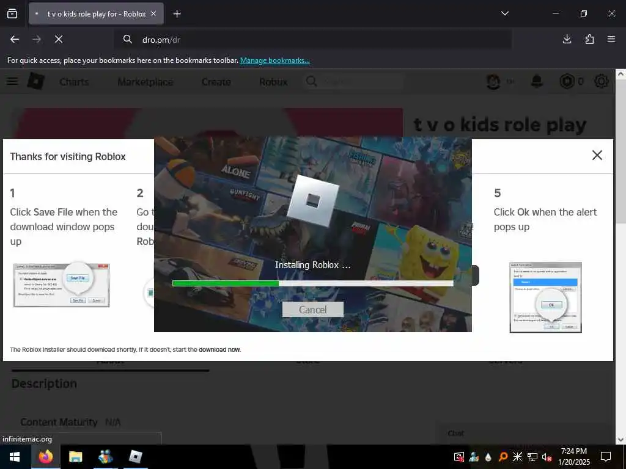
Task: Open the taskbar clock and date
Action: 573,457
